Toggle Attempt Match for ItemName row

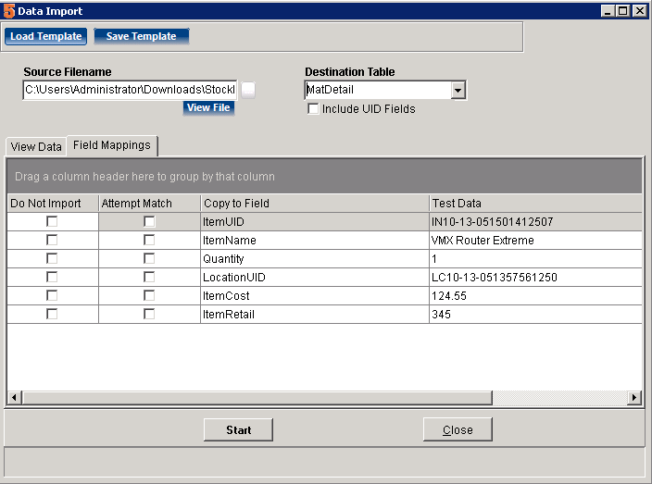tap(149, 240)
